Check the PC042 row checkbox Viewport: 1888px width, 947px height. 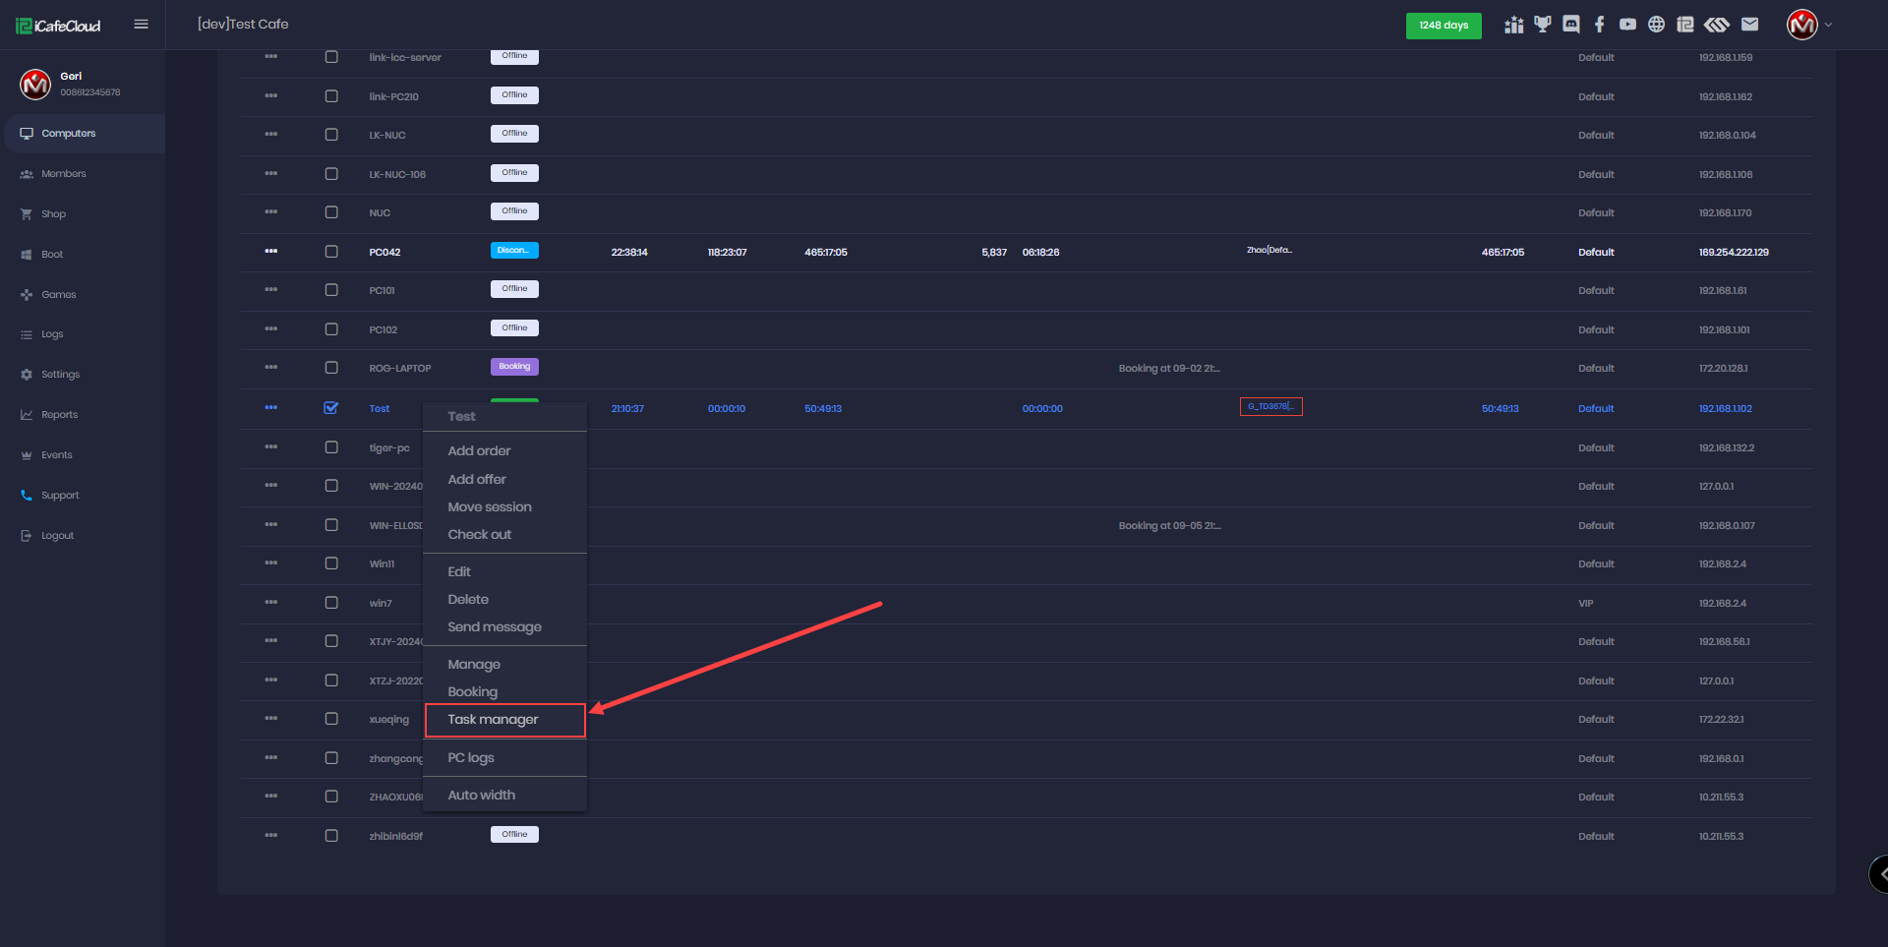tap(331, 252)
